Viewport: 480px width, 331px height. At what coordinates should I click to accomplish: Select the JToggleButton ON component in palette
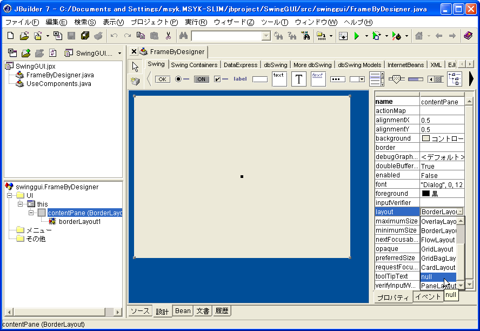tap(202, 79)
